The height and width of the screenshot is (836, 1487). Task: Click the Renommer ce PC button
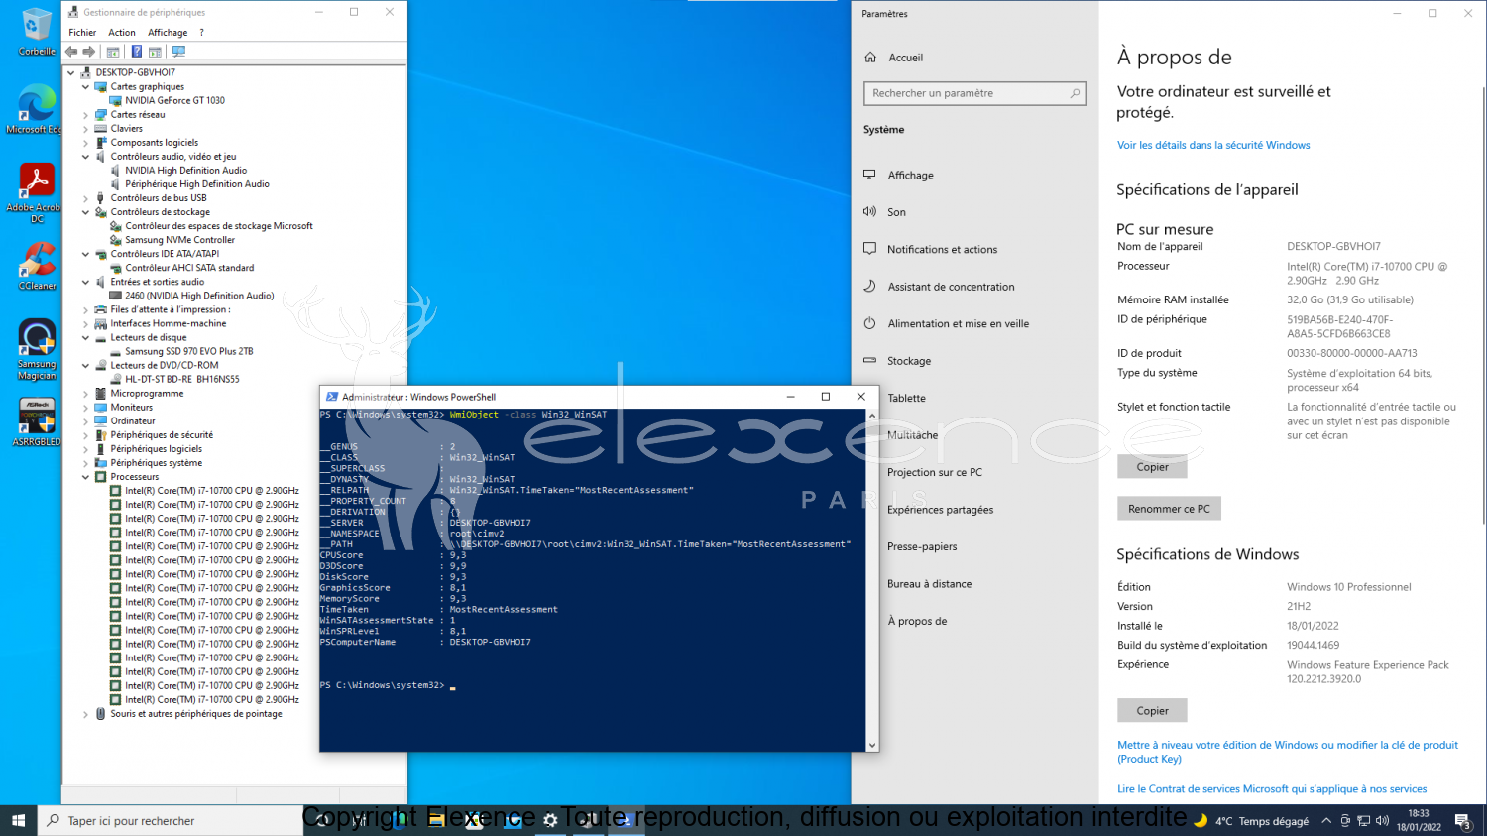(1169, 509)
